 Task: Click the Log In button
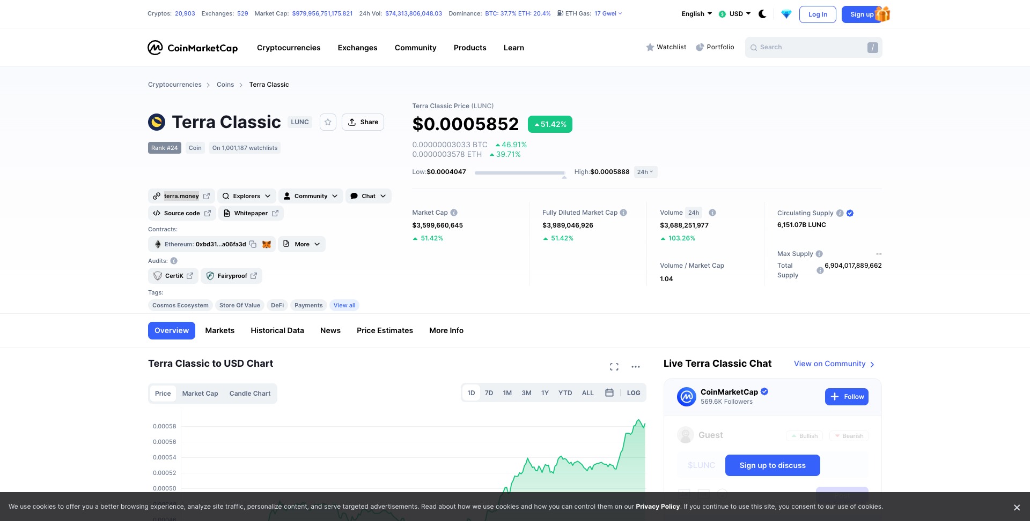pos(818,14)
